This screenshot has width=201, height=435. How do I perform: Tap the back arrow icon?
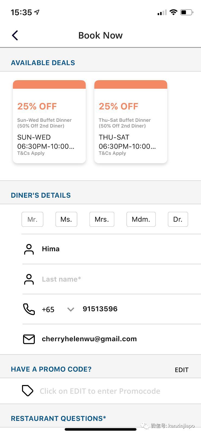[x=15, y=35]
